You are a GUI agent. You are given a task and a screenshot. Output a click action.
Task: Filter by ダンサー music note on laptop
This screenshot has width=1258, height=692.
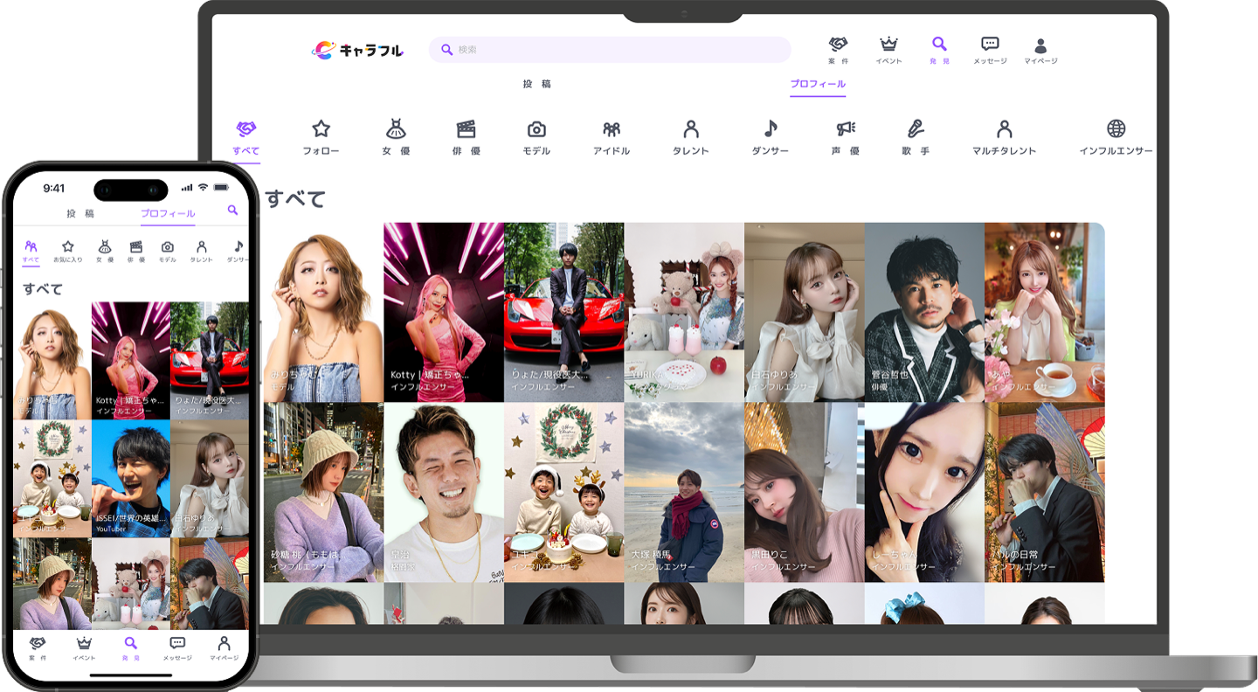pyautogui.click(x=770, y=129)
